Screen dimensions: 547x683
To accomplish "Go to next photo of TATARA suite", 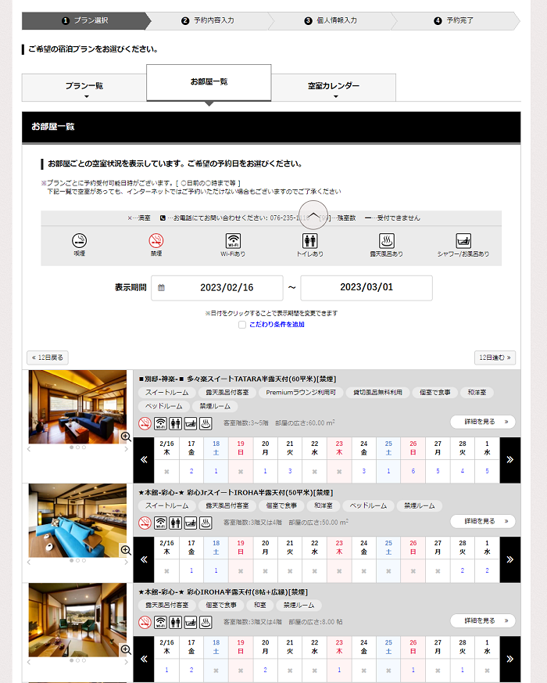I will click(x=126, y=448).
